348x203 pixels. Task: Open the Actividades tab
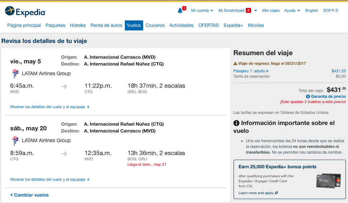[x=181, y=25]
